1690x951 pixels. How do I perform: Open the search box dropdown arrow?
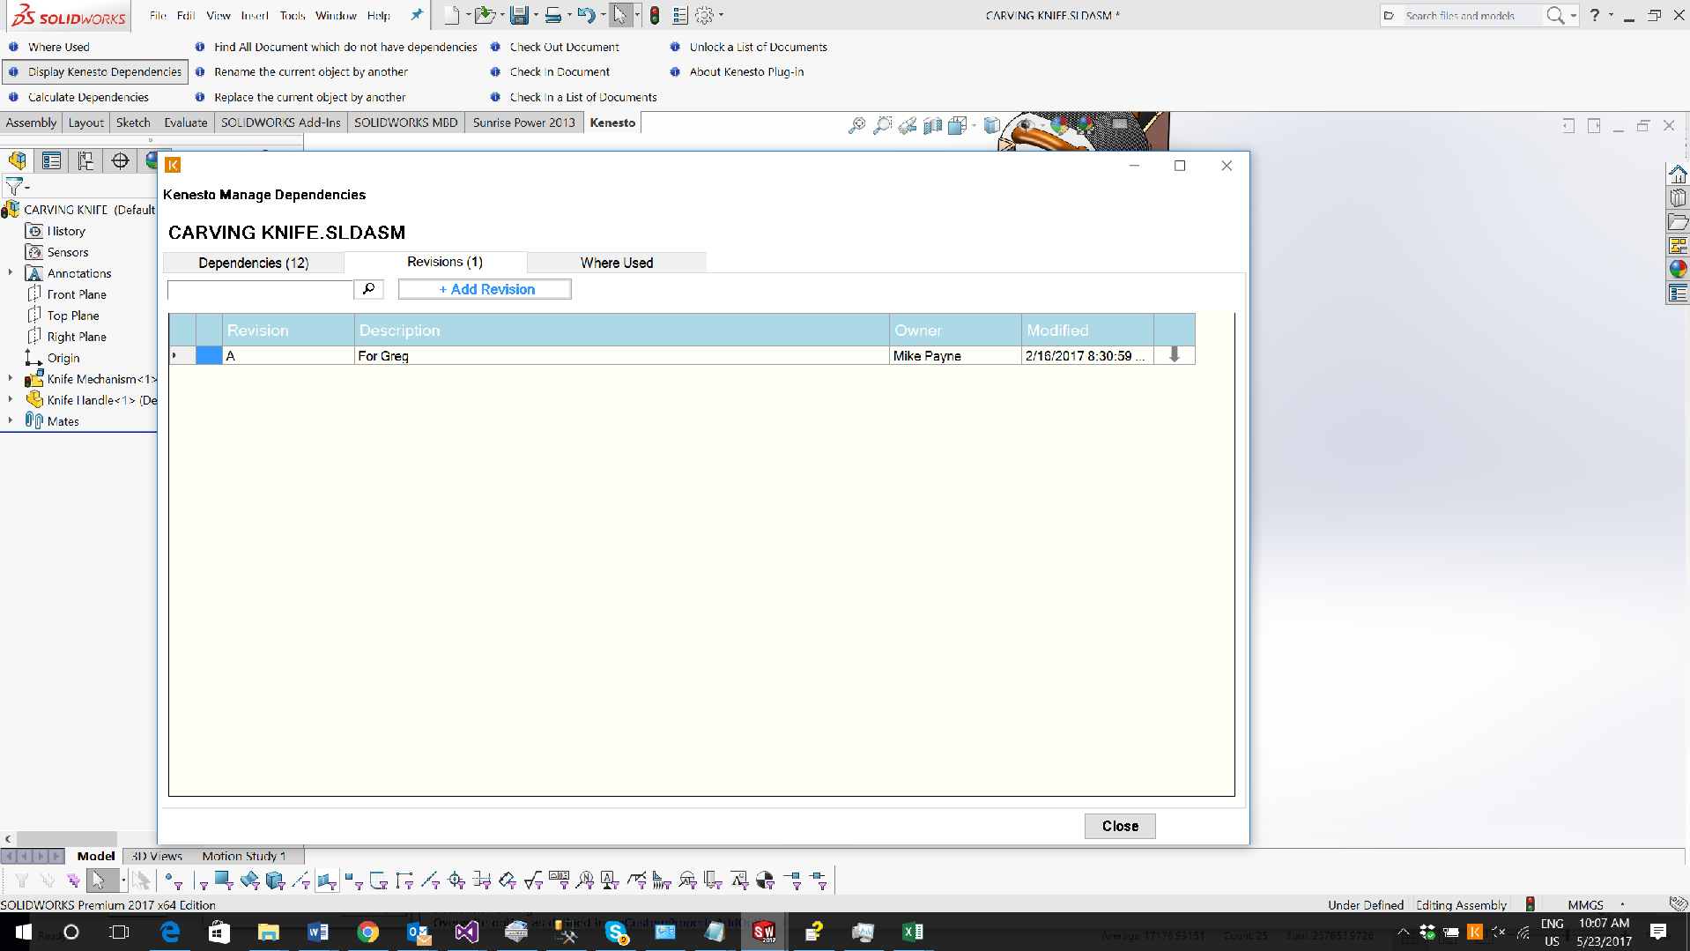(1573, 15)
